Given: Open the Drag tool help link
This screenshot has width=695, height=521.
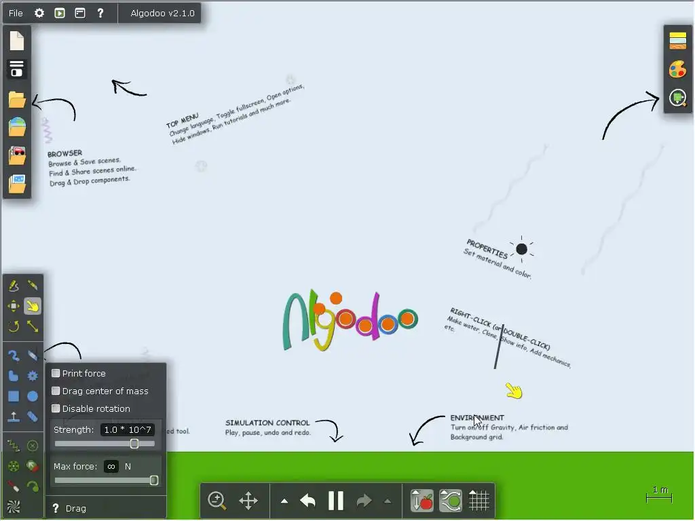Looking at the screenshot, I should (x=69, y=509).
